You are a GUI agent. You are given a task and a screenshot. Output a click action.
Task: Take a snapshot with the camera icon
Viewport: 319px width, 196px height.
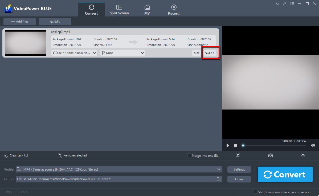tap(271, 155)
